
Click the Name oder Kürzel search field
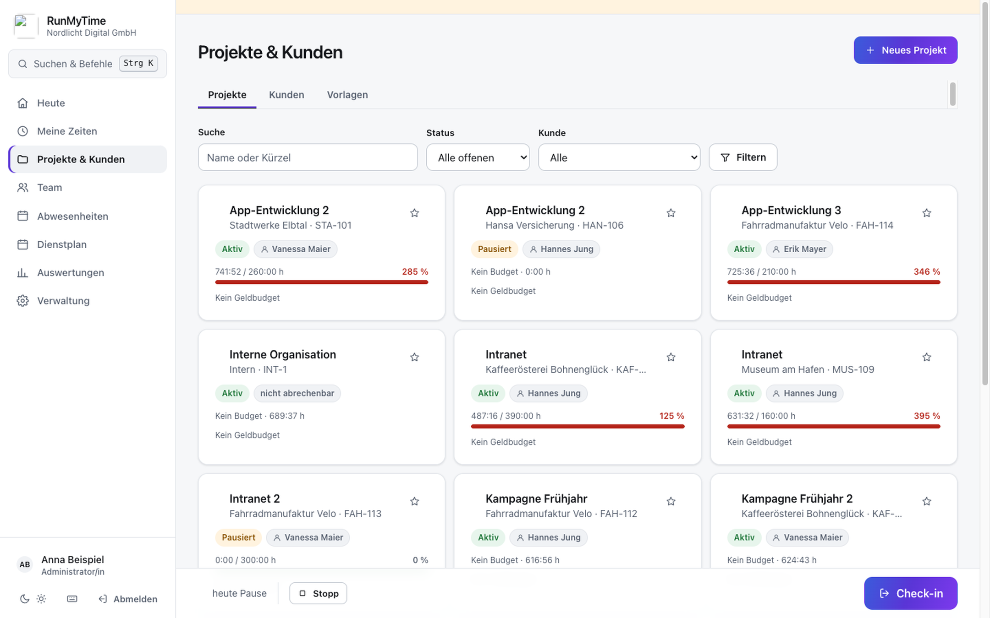[x=308, y=157]
